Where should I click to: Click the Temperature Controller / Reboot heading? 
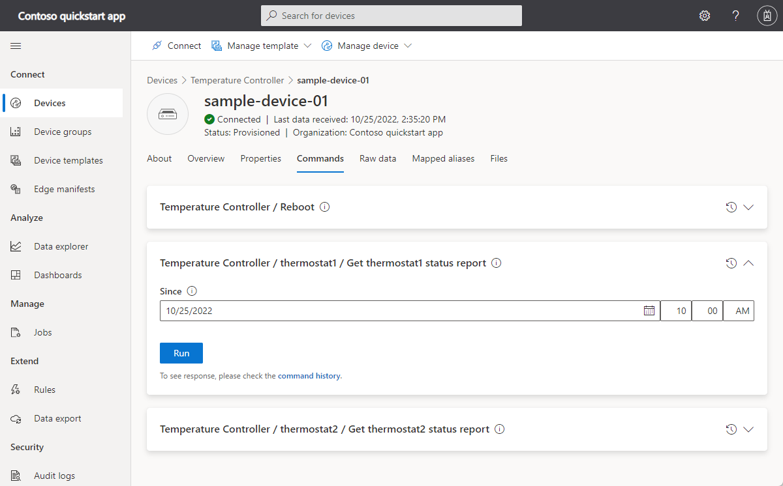coord(237,207)
